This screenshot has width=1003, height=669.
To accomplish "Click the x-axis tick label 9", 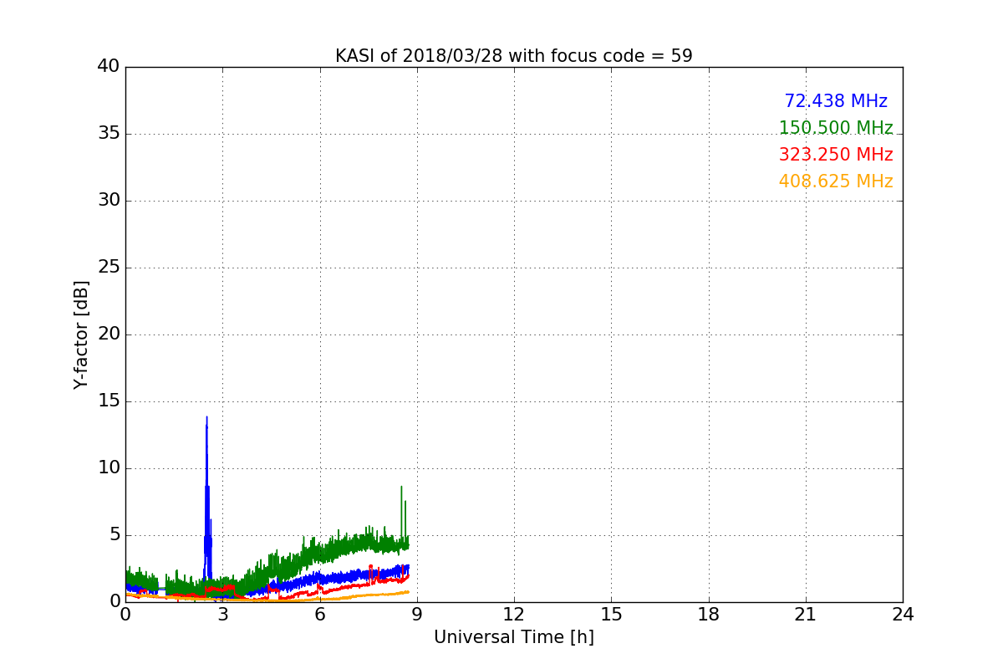I will tap(417, 615).
